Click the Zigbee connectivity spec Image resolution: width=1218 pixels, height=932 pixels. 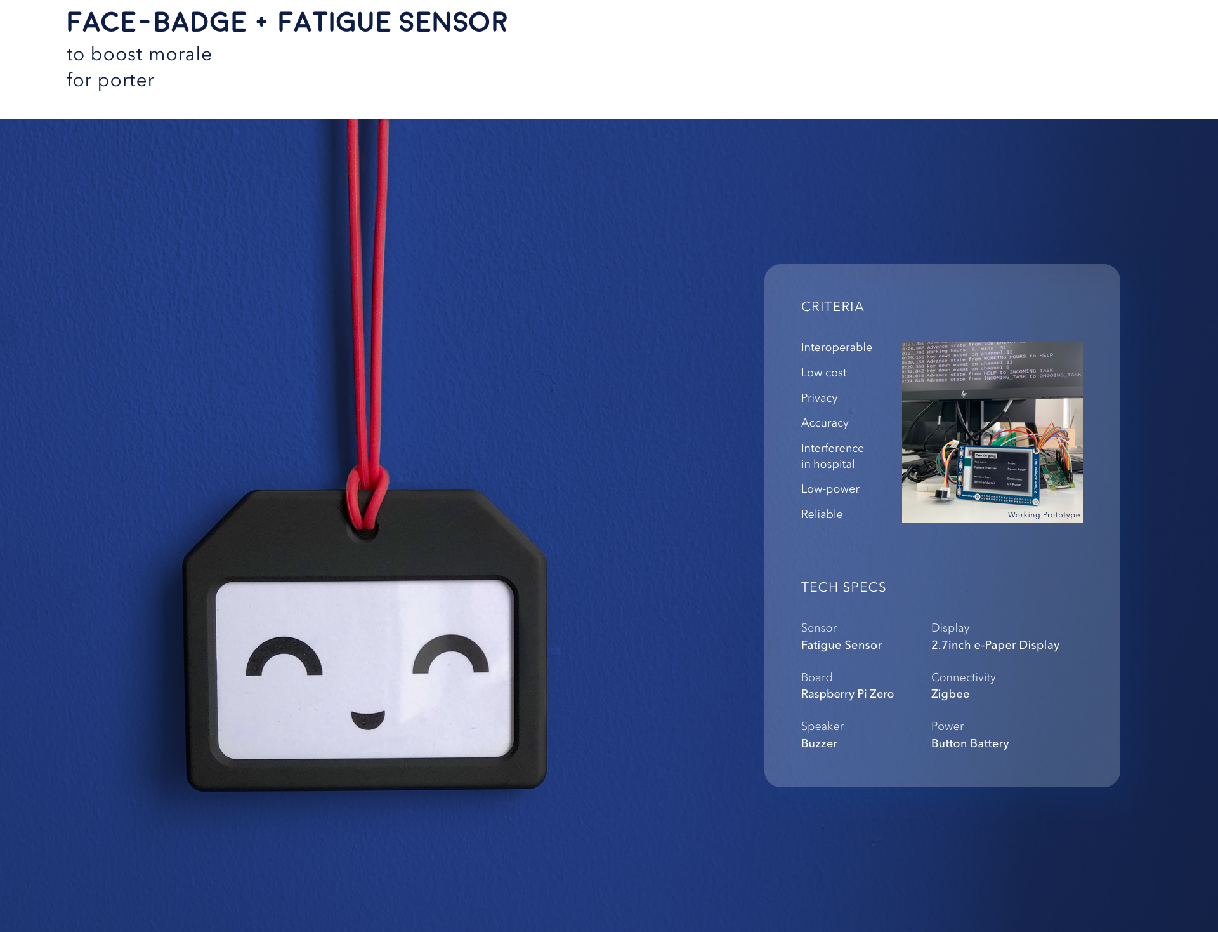click(950, 694)
